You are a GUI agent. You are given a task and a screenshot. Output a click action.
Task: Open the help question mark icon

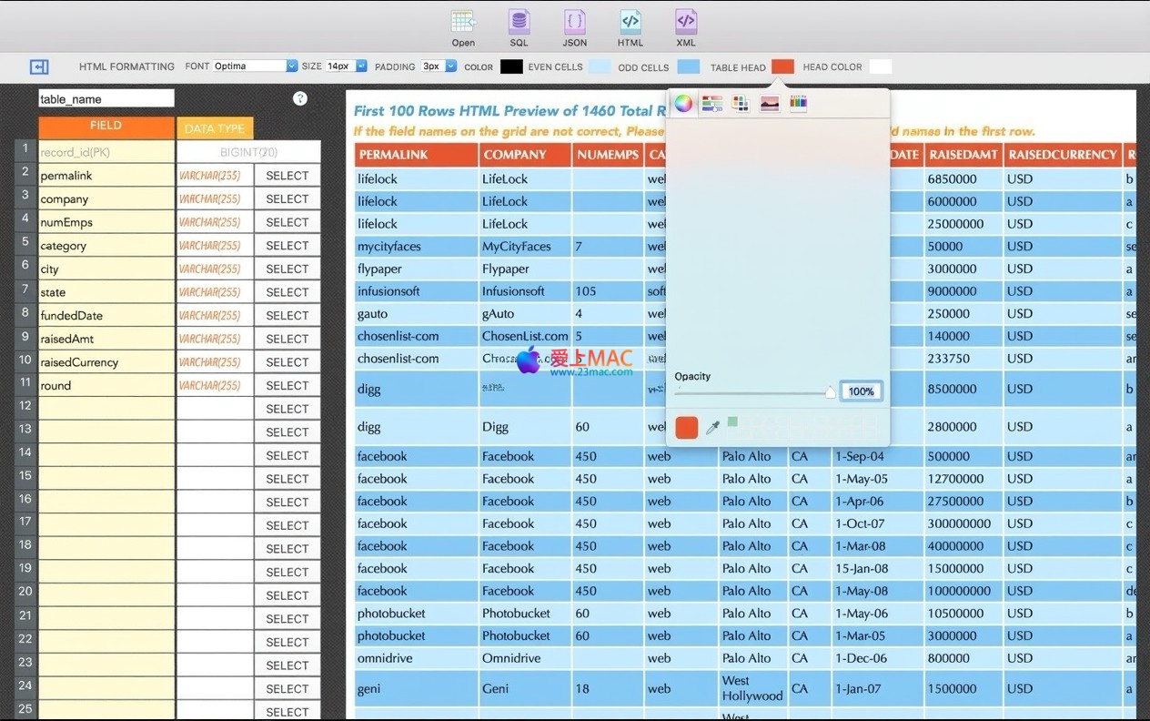coord(300,98)
